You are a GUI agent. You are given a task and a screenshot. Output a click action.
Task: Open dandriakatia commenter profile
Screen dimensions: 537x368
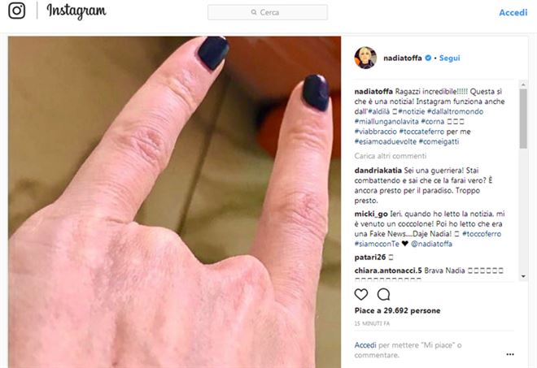click(378, 171)
